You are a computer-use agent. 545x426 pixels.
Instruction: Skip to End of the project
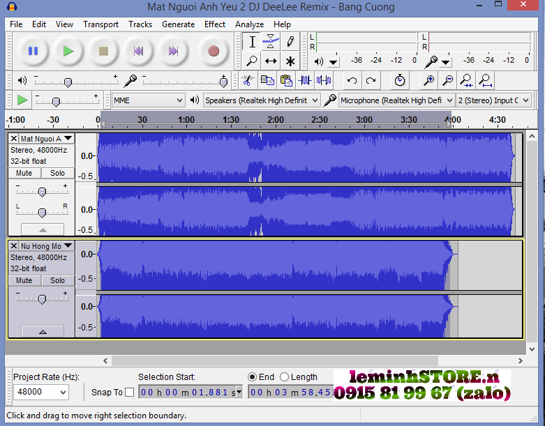click(x=173, y=52)
